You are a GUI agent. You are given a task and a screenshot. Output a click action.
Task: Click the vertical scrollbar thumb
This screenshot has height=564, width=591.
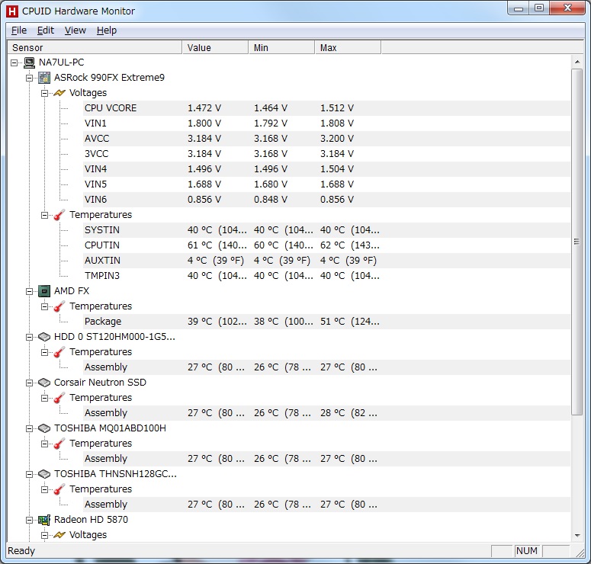click(x=577, y=242)
